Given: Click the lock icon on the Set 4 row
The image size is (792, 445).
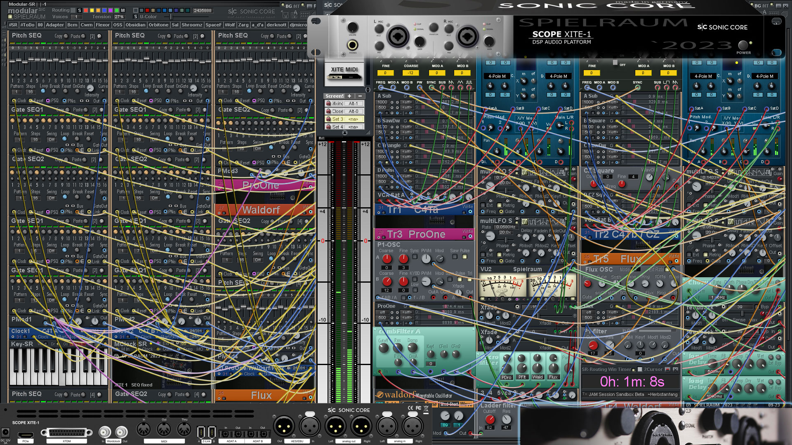Looking at the screenshot, I should point(328,127).
